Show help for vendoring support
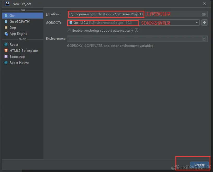The height and width of the screenshot is (172, 213). [x=137, y=30]
